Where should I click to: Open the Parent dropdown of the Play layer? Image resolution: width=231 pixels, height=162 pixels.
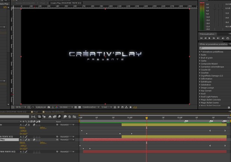67,140
